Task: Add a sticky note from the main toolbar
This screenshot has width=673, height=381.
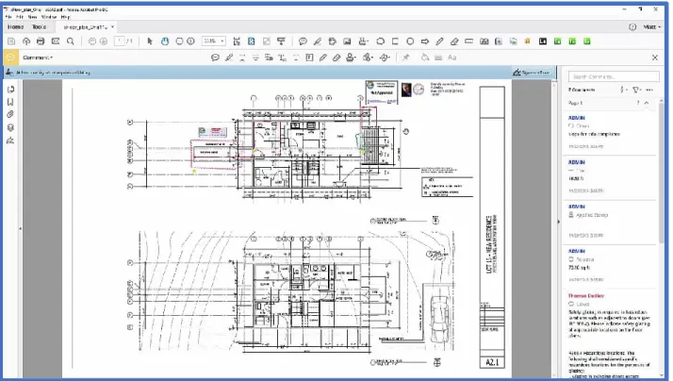Action: (x=303, y=41)
